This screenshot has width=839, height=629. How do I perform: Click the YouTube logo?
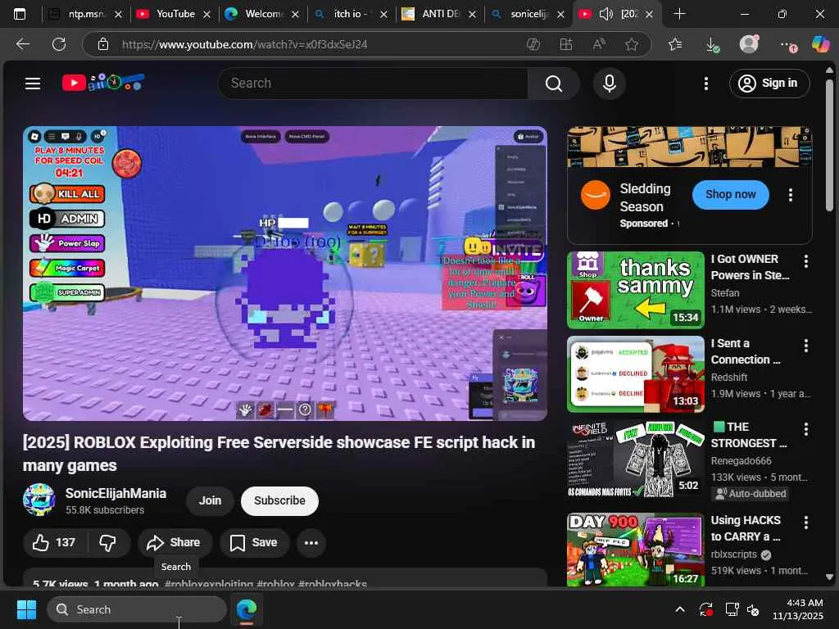click(102, 83)
